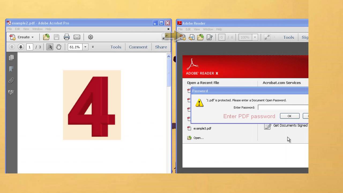Click the red number 4 page image
The image size is (343, 193).
[92, 105]
